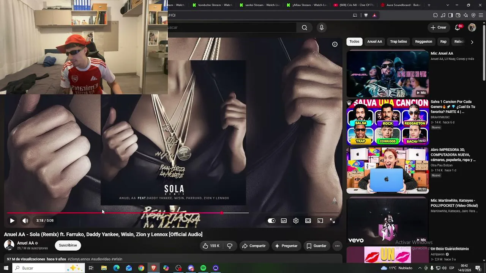Open the Brave Wallet icon
The height and width of the screenshot is (273, 486).
pyautogui.click(x=458, y=15)
